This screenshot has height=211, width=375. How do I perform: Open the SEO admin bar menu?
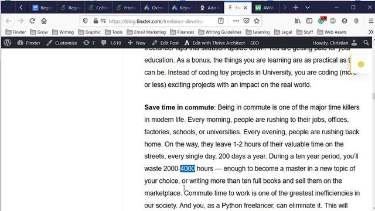point(254,43)
